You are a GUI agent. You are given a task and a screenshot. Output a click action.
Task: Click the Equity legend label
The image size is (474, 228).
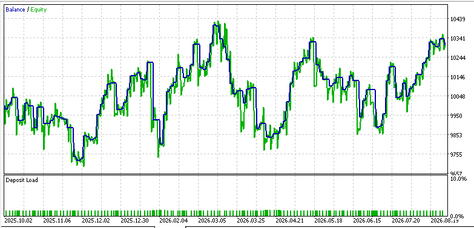tap(39, 10)
